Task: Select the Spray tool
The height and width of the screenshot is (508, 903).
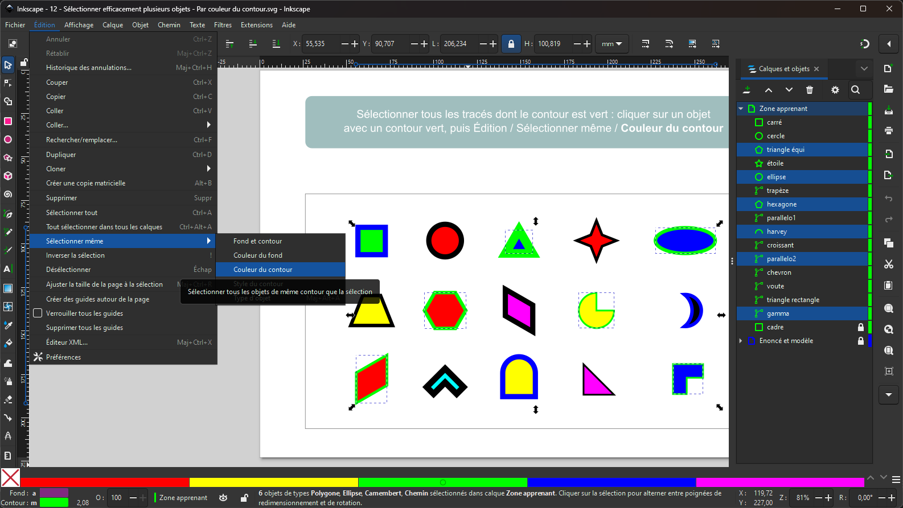Action: (8, 381)
